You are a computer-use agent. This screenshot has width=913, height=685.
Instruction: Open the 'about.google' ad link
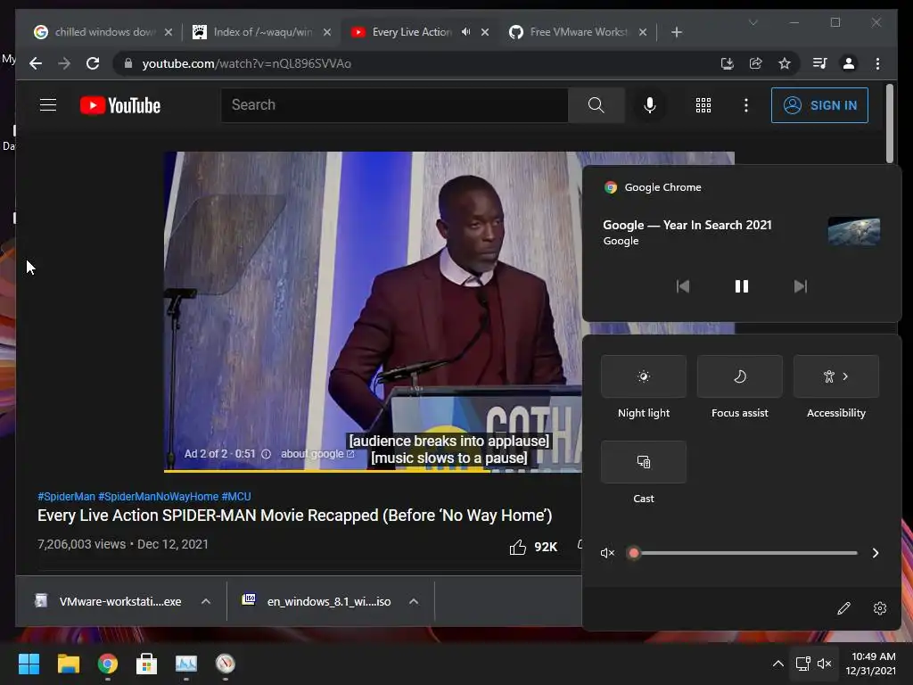pos(317,454)
